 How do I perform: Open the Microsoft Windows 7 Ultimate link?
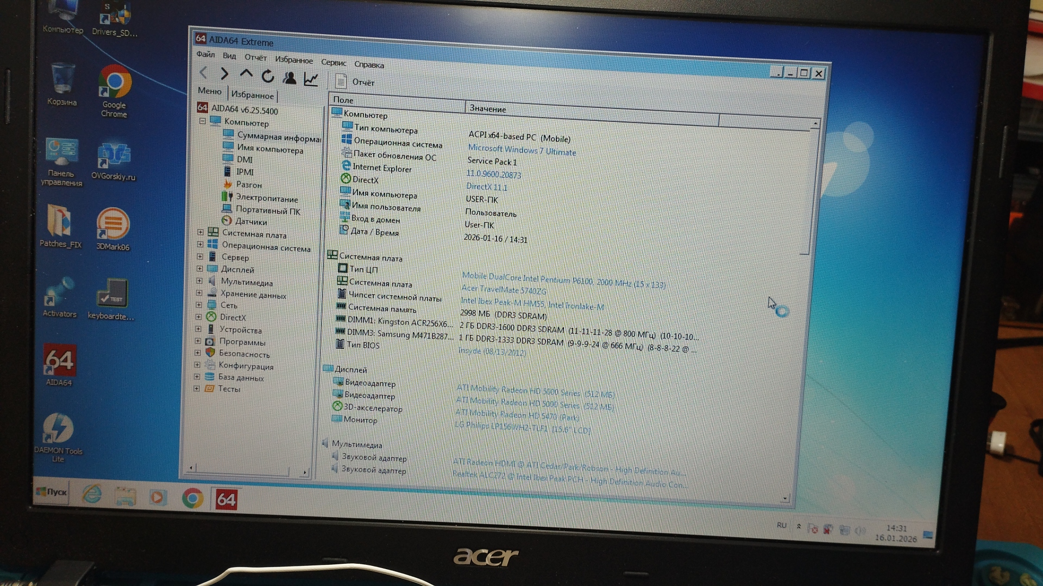click(x=521, y=150)
